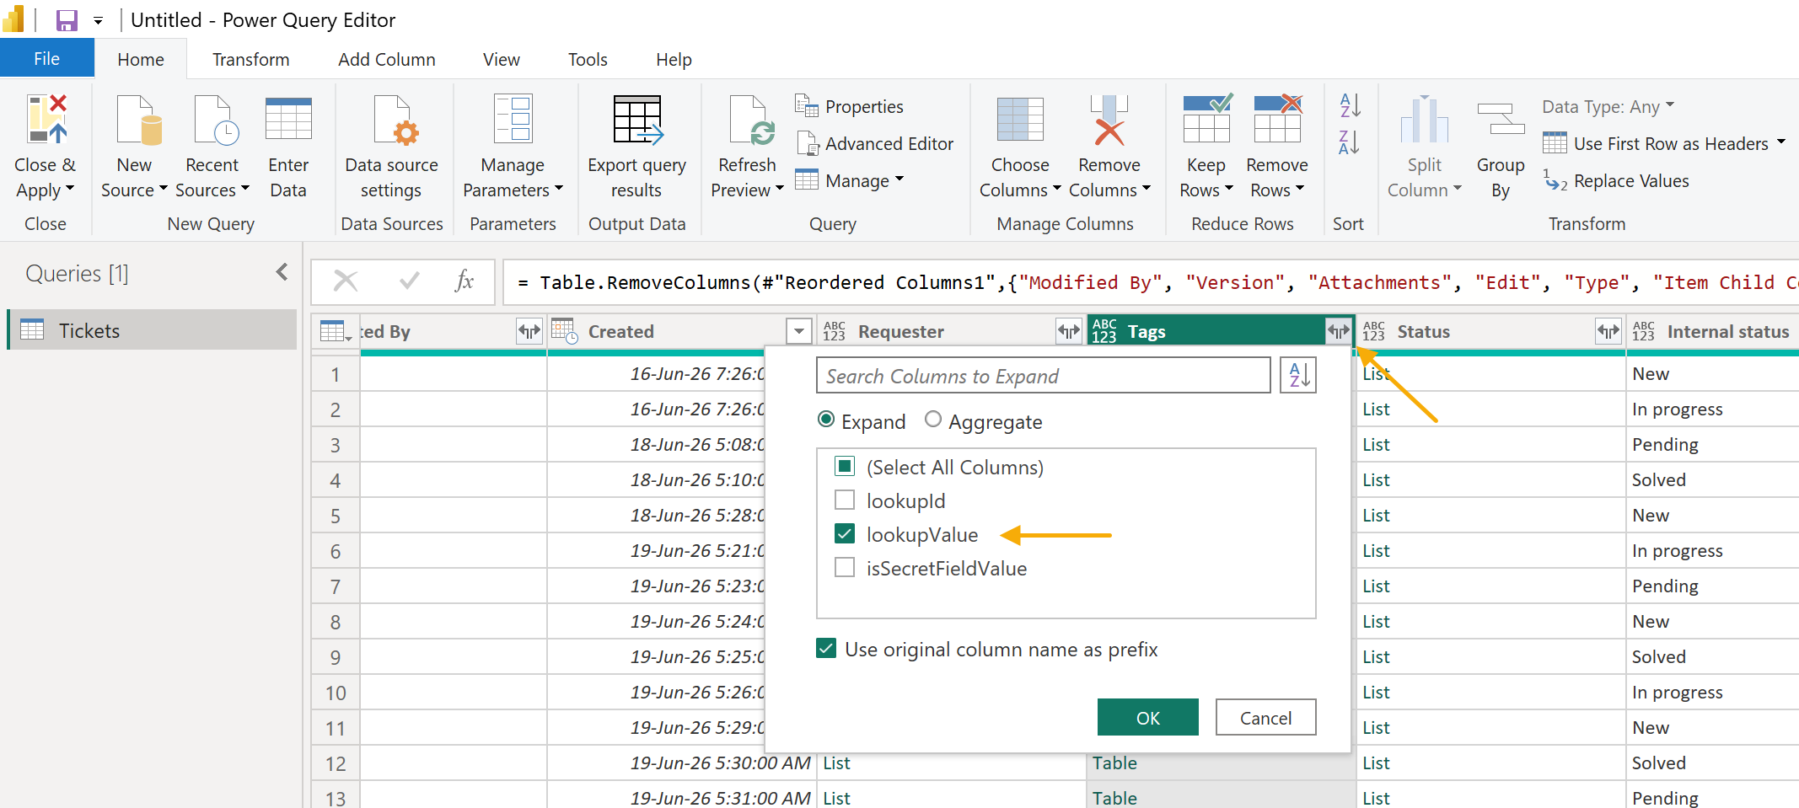Click the Refresh Preview icon
Viewport: 1799px width, 808px height.
pos(751,120)
